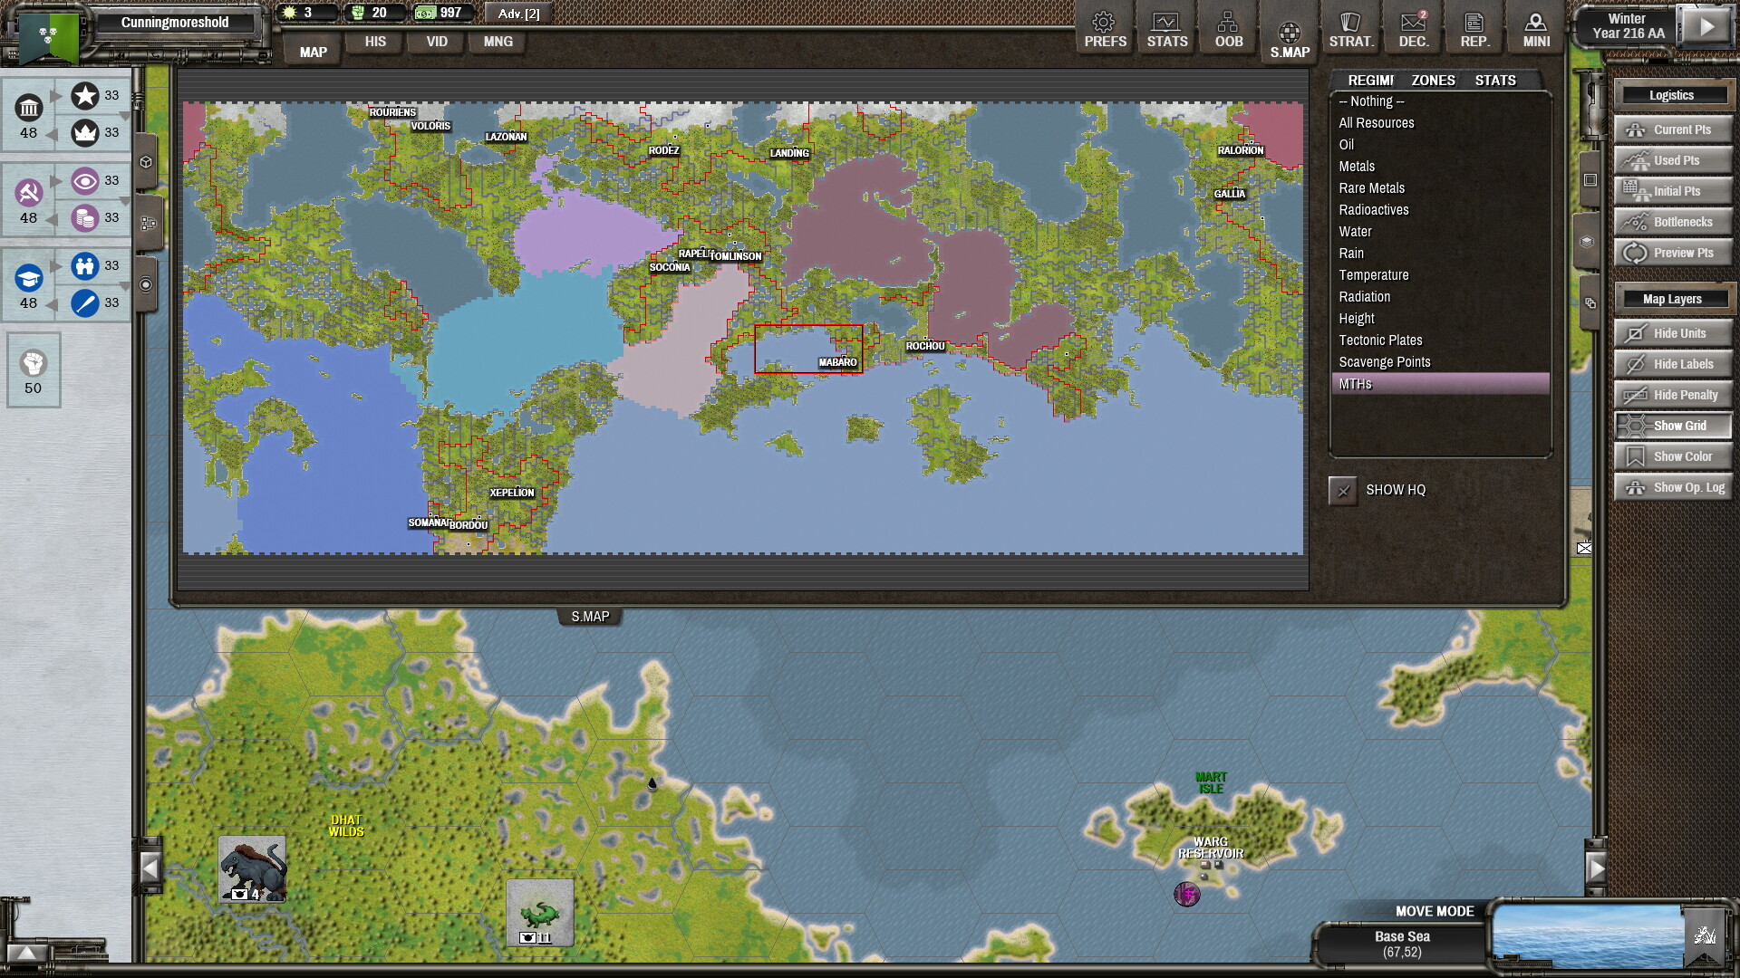
Task: Click the Bottlenecks logistics button
Action: pos(1672,222)
